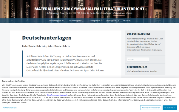179x112 pixels.
Task: Click the ZUR SUCHMASCHINE widget heading
Action: coord(139,34)
